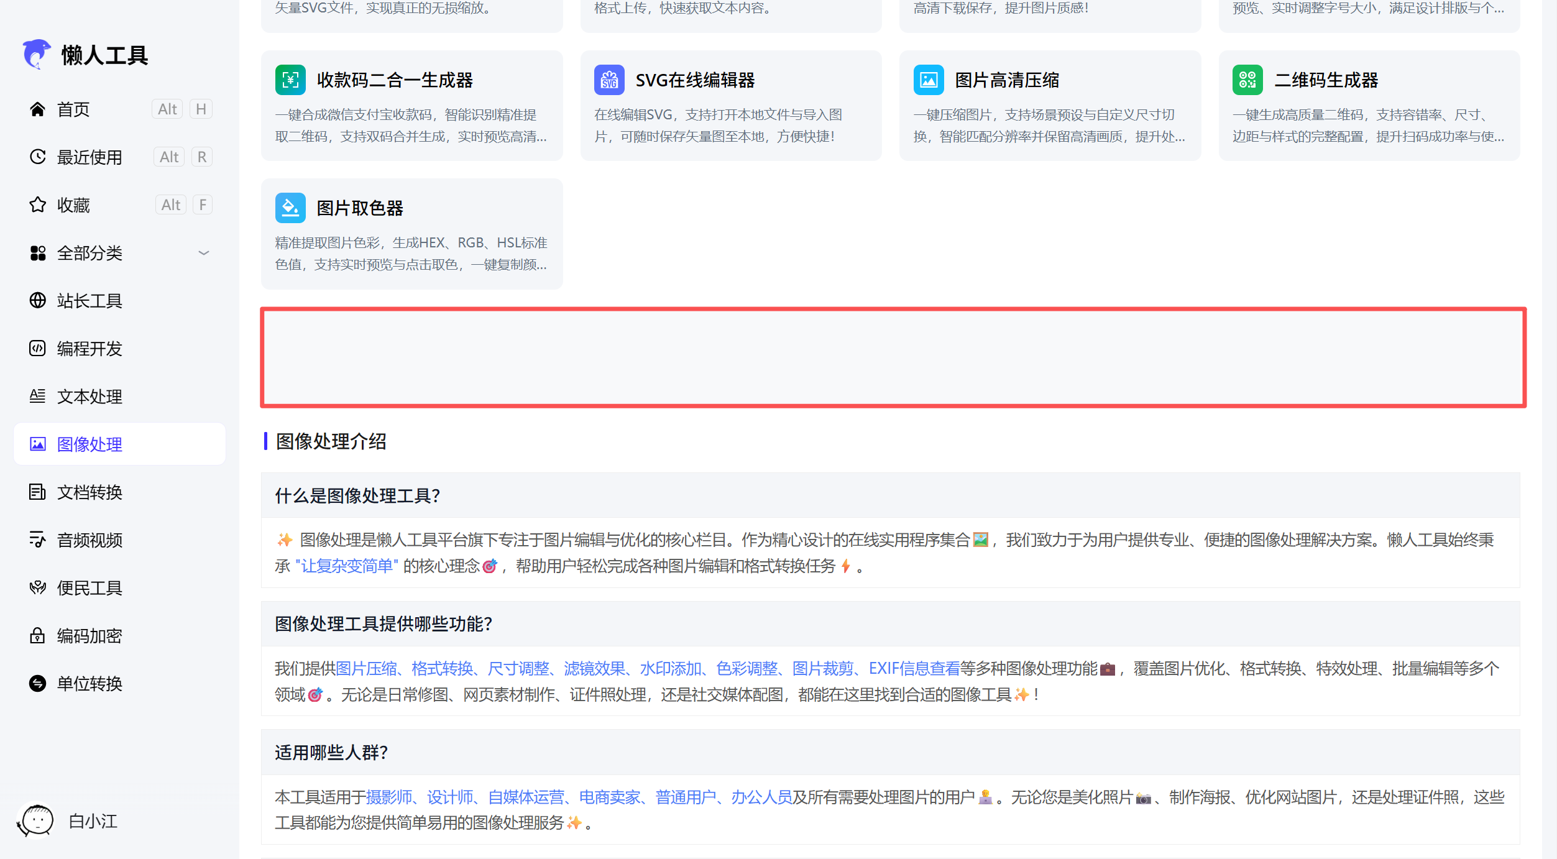The height and width of the screenshot is (859, 1557).
Task: Click the 编码加密 lock icon
Action: click(37, 635)
